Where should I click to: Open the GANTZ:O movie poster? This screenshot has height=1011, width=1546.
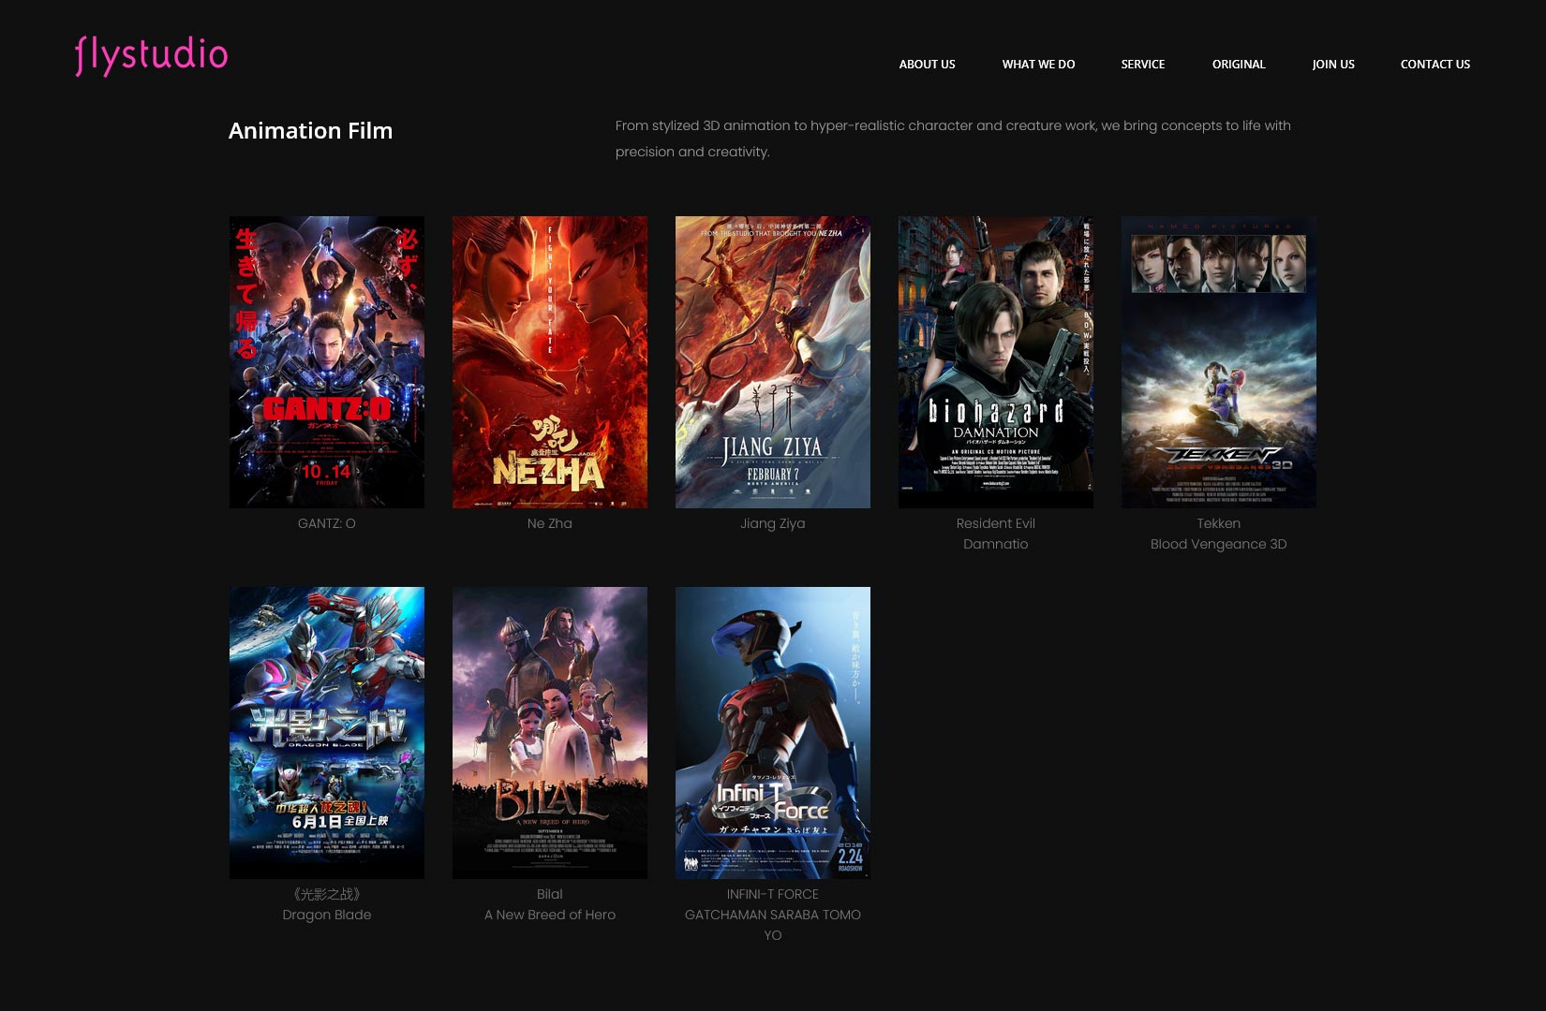[x=327, y=362]
